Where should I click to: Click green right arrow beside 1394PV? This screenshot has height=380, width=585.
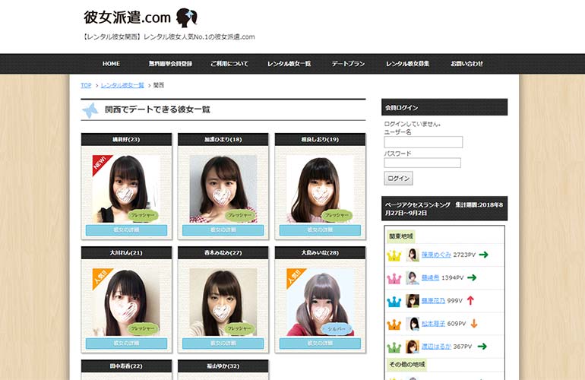(x=472, y=277)
